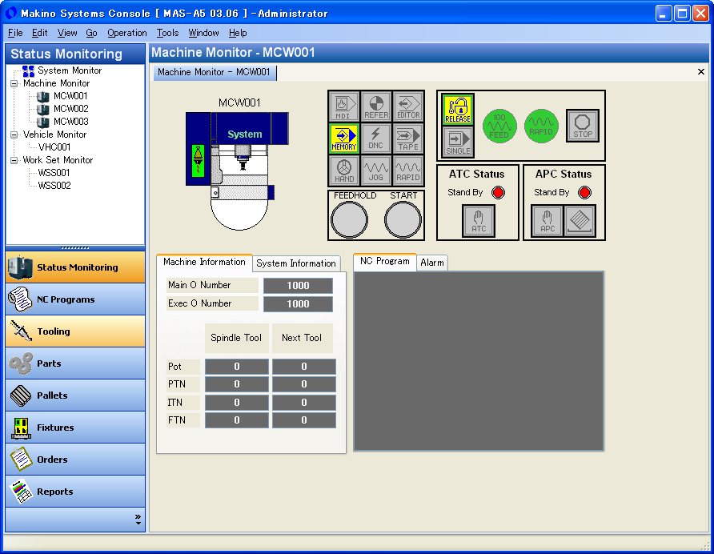Switch to the Alarm tab
714x554 pixels.
tap(432, 263)
